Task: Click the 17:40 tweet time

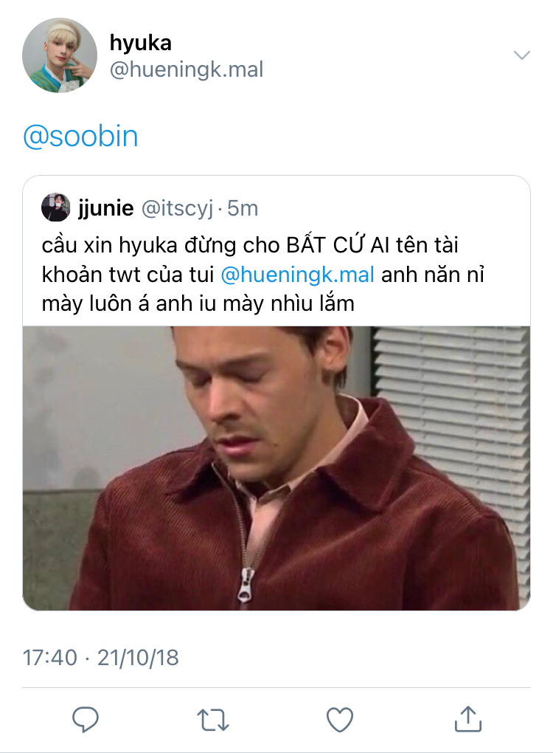Action: coord(49,657)
